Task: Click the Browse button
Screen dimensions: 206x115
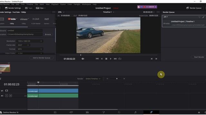Action: point(48,34)
